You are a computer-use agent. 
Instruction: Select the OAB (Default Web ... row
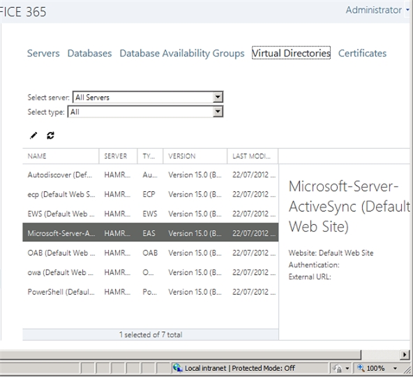point(151,253)
